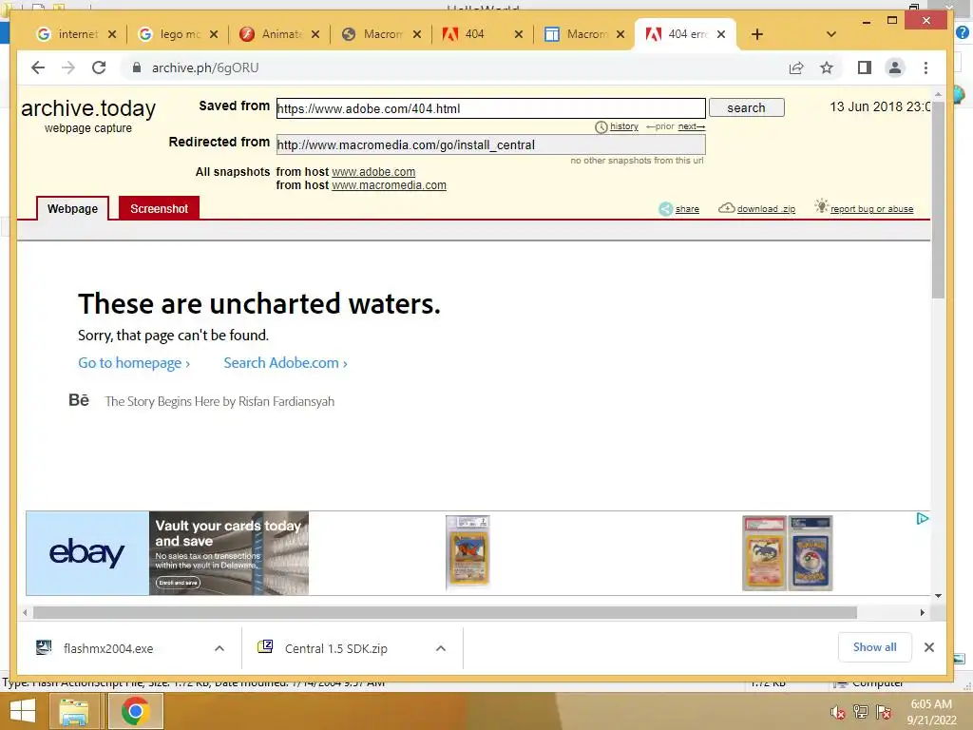Click the address bar URL
The height and width of the screenshot is (730, 973).
pyautogui.click(x=205, y=67)
